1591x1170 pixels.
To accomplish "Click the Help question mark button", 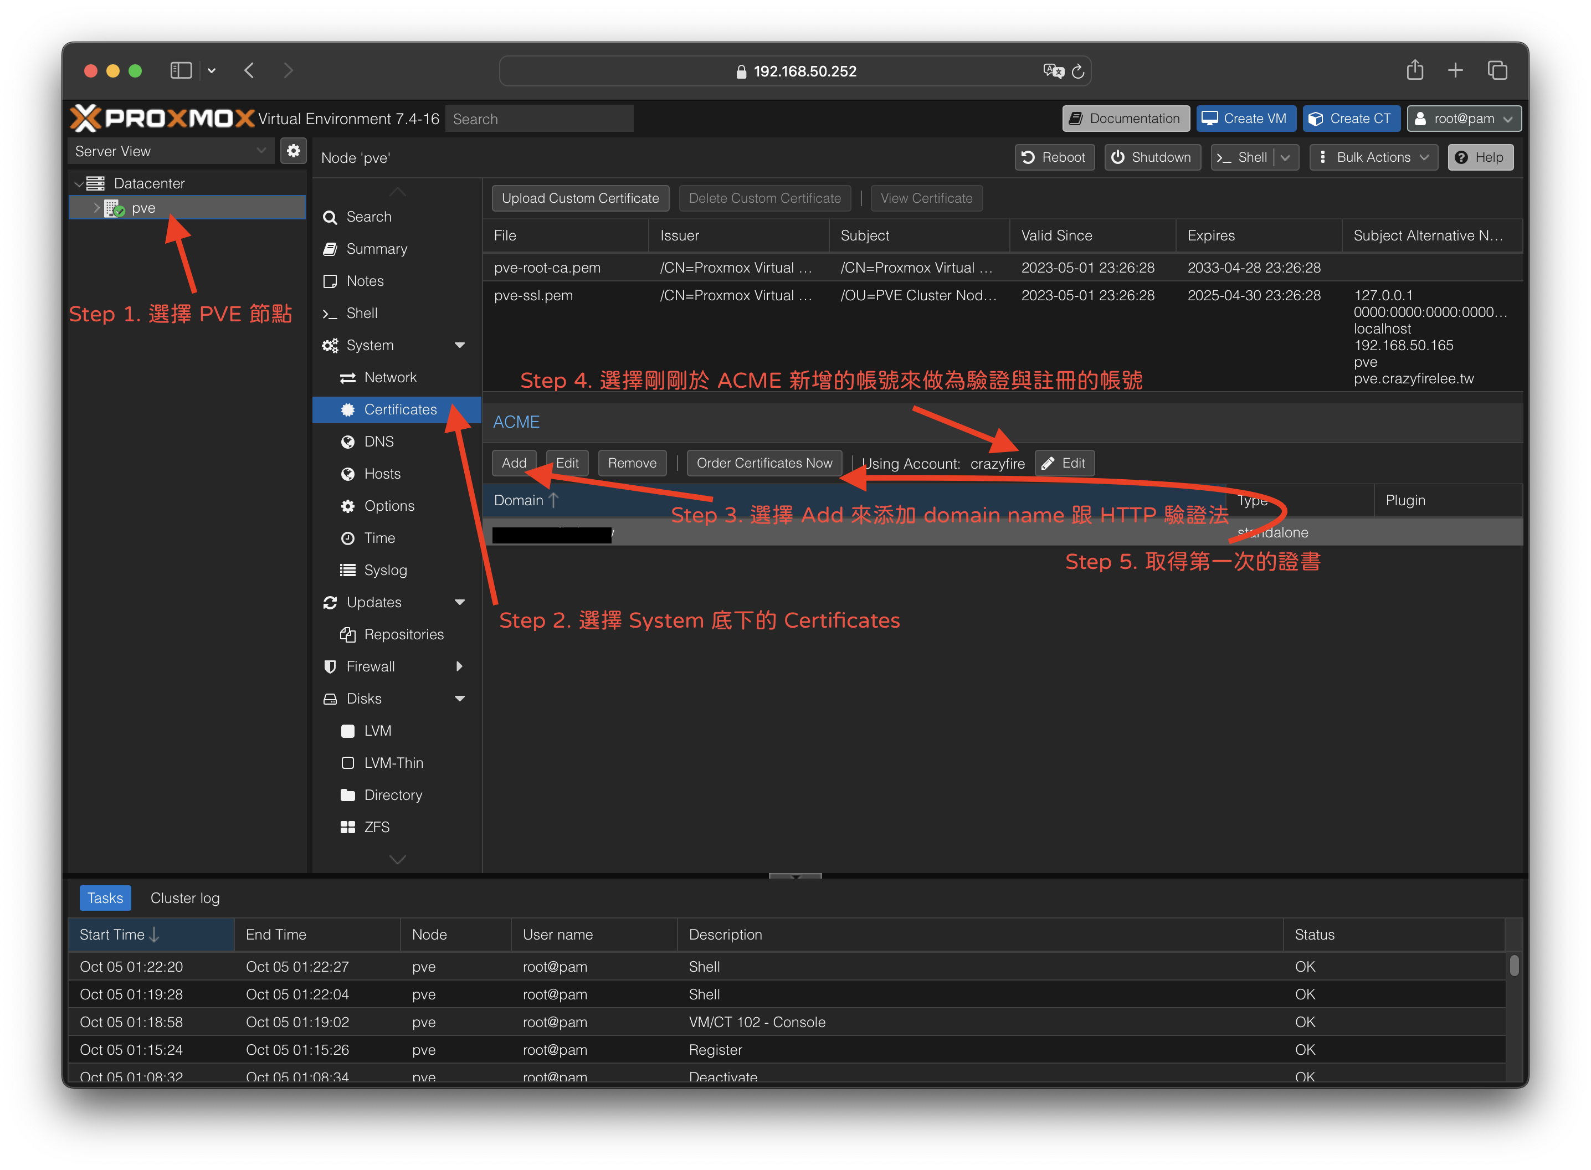I will point(1480,157).
